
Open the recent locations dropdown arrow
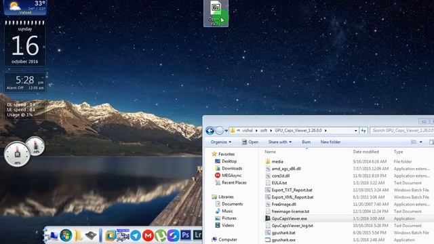(x=226, y=131)
